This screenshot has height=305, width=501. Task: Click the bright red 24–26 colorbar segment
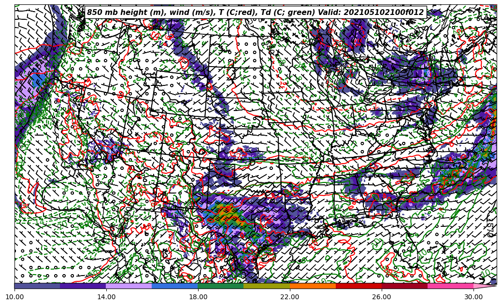coord(358,286)
